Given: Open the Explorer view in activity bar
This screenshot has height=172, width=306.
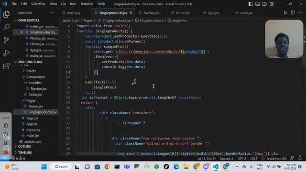Looking at the screenshot, I should (6, 14).
